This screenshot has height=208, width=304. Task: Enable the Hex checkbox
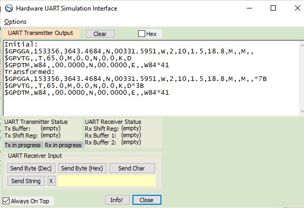tap(141, 34)
